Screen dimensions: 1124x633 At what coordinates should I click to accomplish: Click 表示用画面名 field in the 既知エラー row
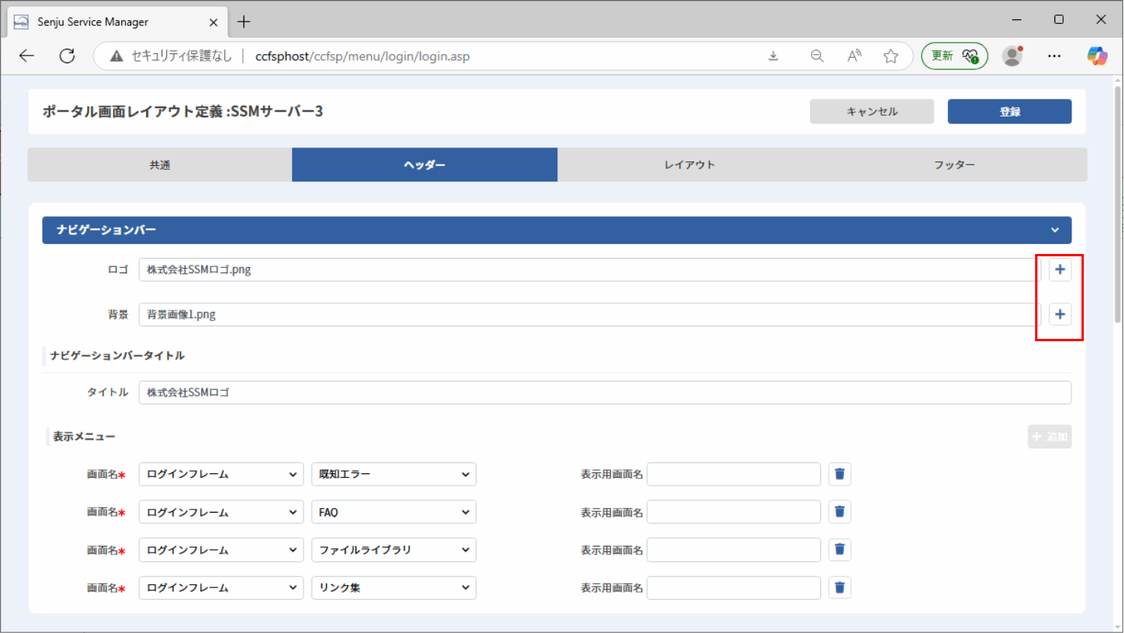click(734, 474)
